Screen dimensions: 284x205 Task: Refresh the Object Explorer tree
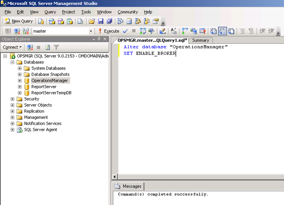coord(48,48)
